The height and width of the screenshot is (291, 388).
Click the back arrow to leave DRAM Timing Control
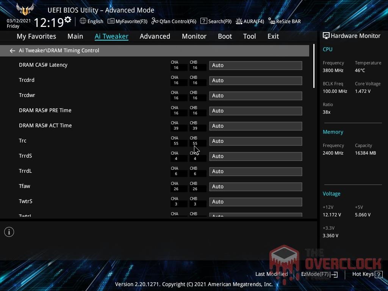pos(12,50)
